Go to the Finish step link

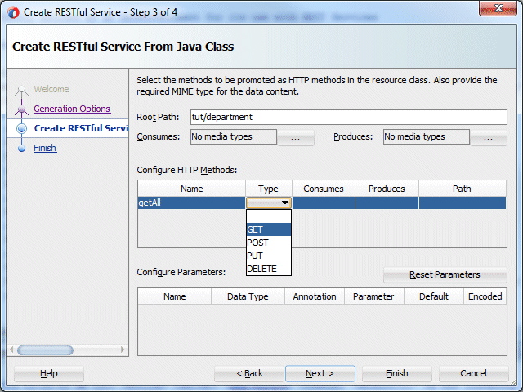pos(45,148)
